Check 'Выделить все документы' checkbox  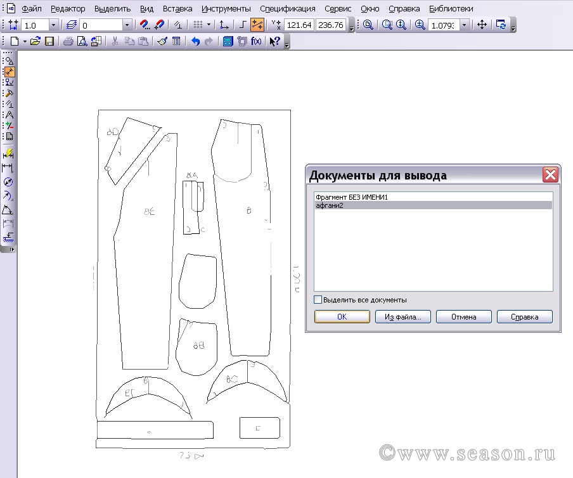[318, 300]
